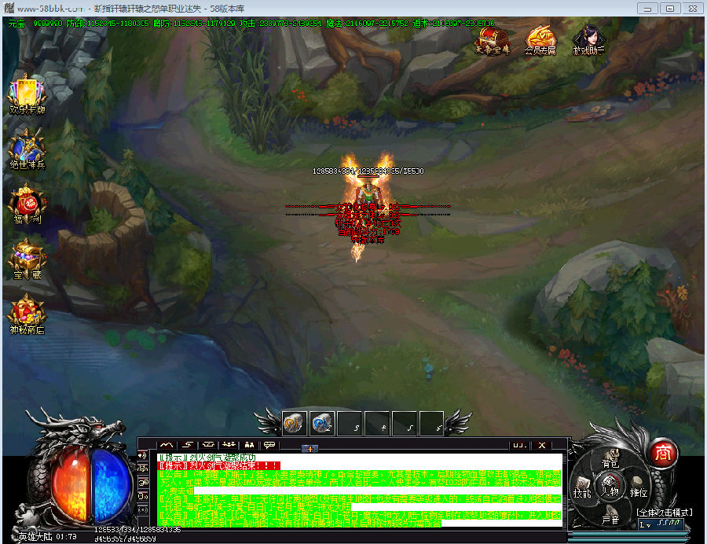Select empty quick slot three
Image resolution: width=707 pixels, height=544 pixels.
(x=350, y=424)
